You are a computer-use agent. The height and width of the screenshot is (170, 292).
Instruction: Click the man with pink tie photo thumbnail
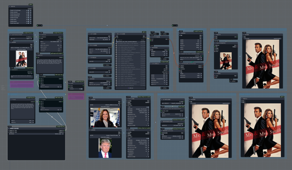[105, 148]
